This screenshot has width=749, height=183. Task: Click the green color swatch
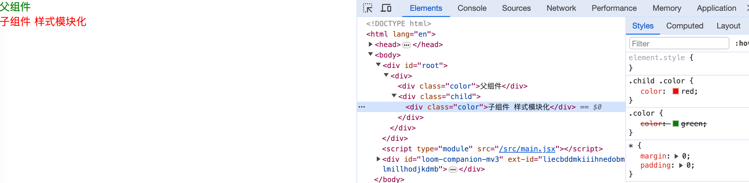point(676,124)
